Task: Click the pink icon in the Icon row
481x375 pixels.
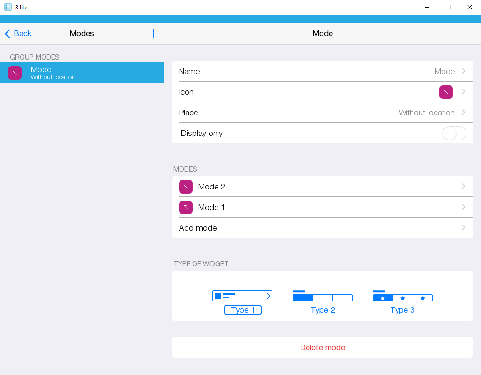Action: [446, 92]
